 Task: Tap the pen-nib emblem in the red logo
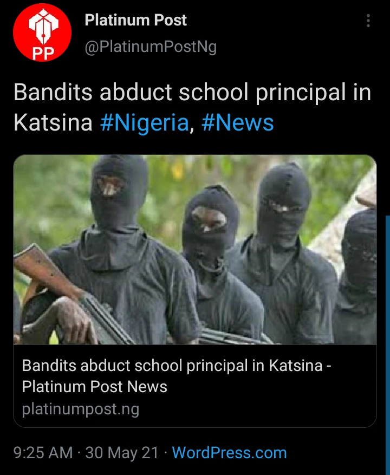point(43,27)
